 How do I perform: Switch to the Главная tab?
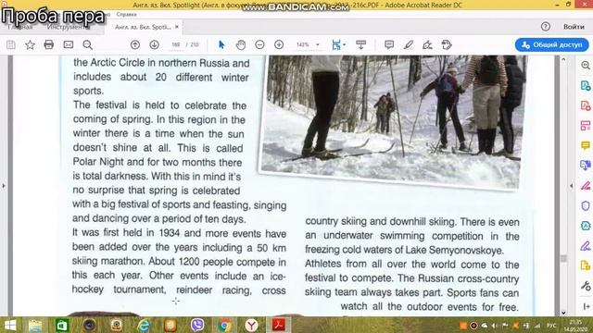point(20,27)
